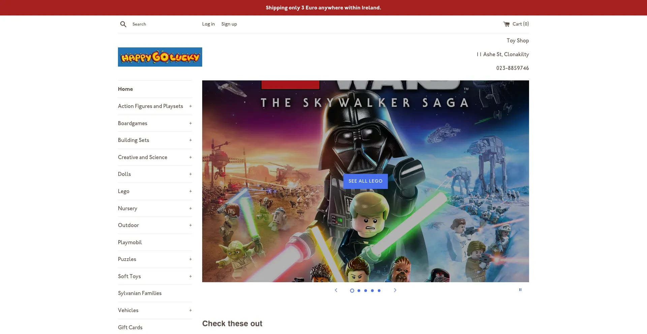Select the second slideshow dot
Viewport: 647px width, 334px height.
(x=359, y=291)
